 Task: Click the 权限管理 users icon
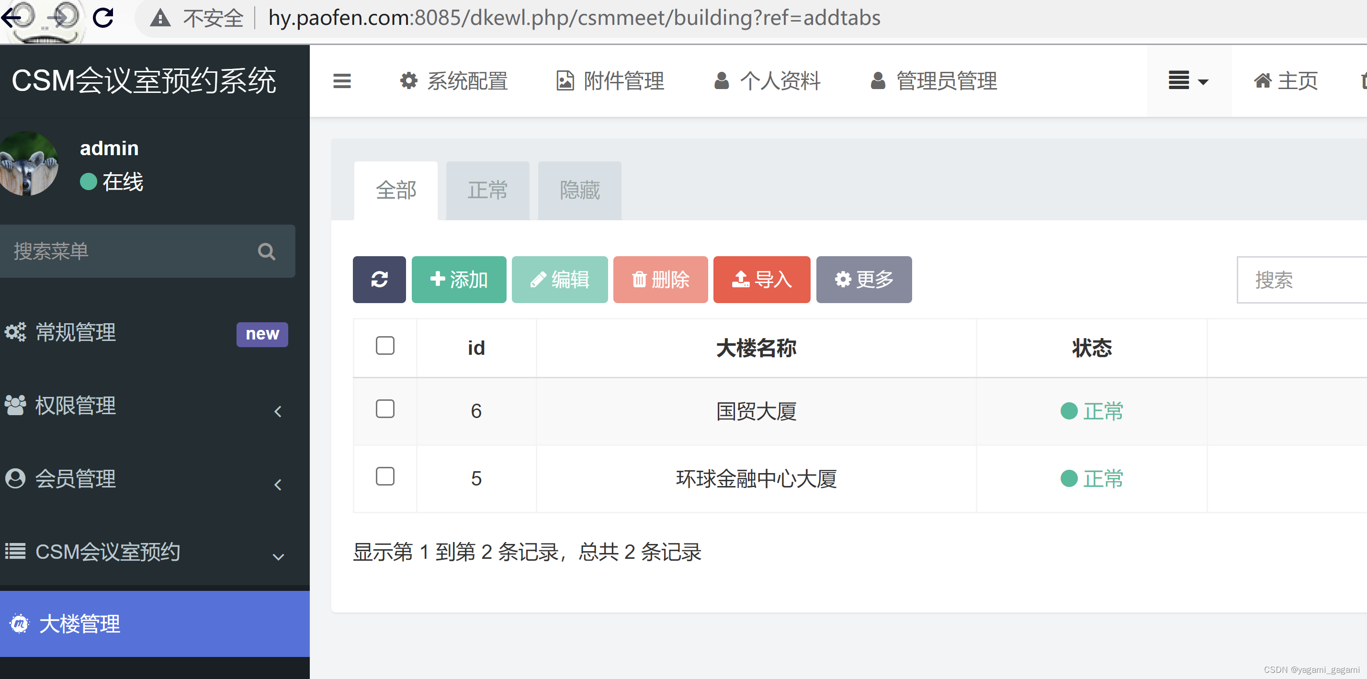tap(15, 406)
